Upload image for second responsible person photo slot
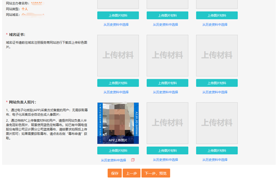 pyautogui.click(x=167, y=150)
